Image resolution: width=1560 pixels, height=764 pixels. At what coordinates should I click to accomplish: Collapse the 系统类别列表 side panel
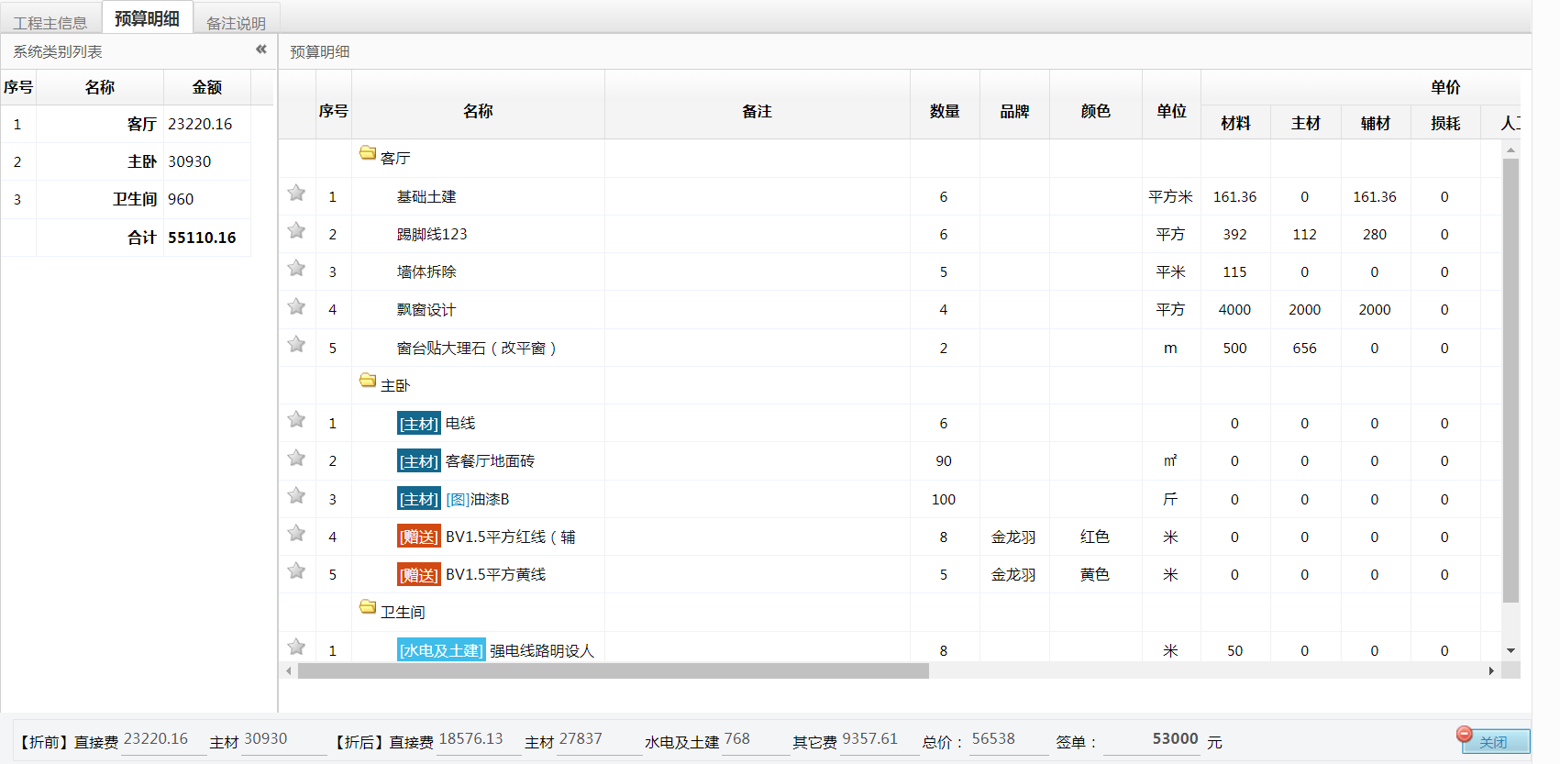coord(261,50)
